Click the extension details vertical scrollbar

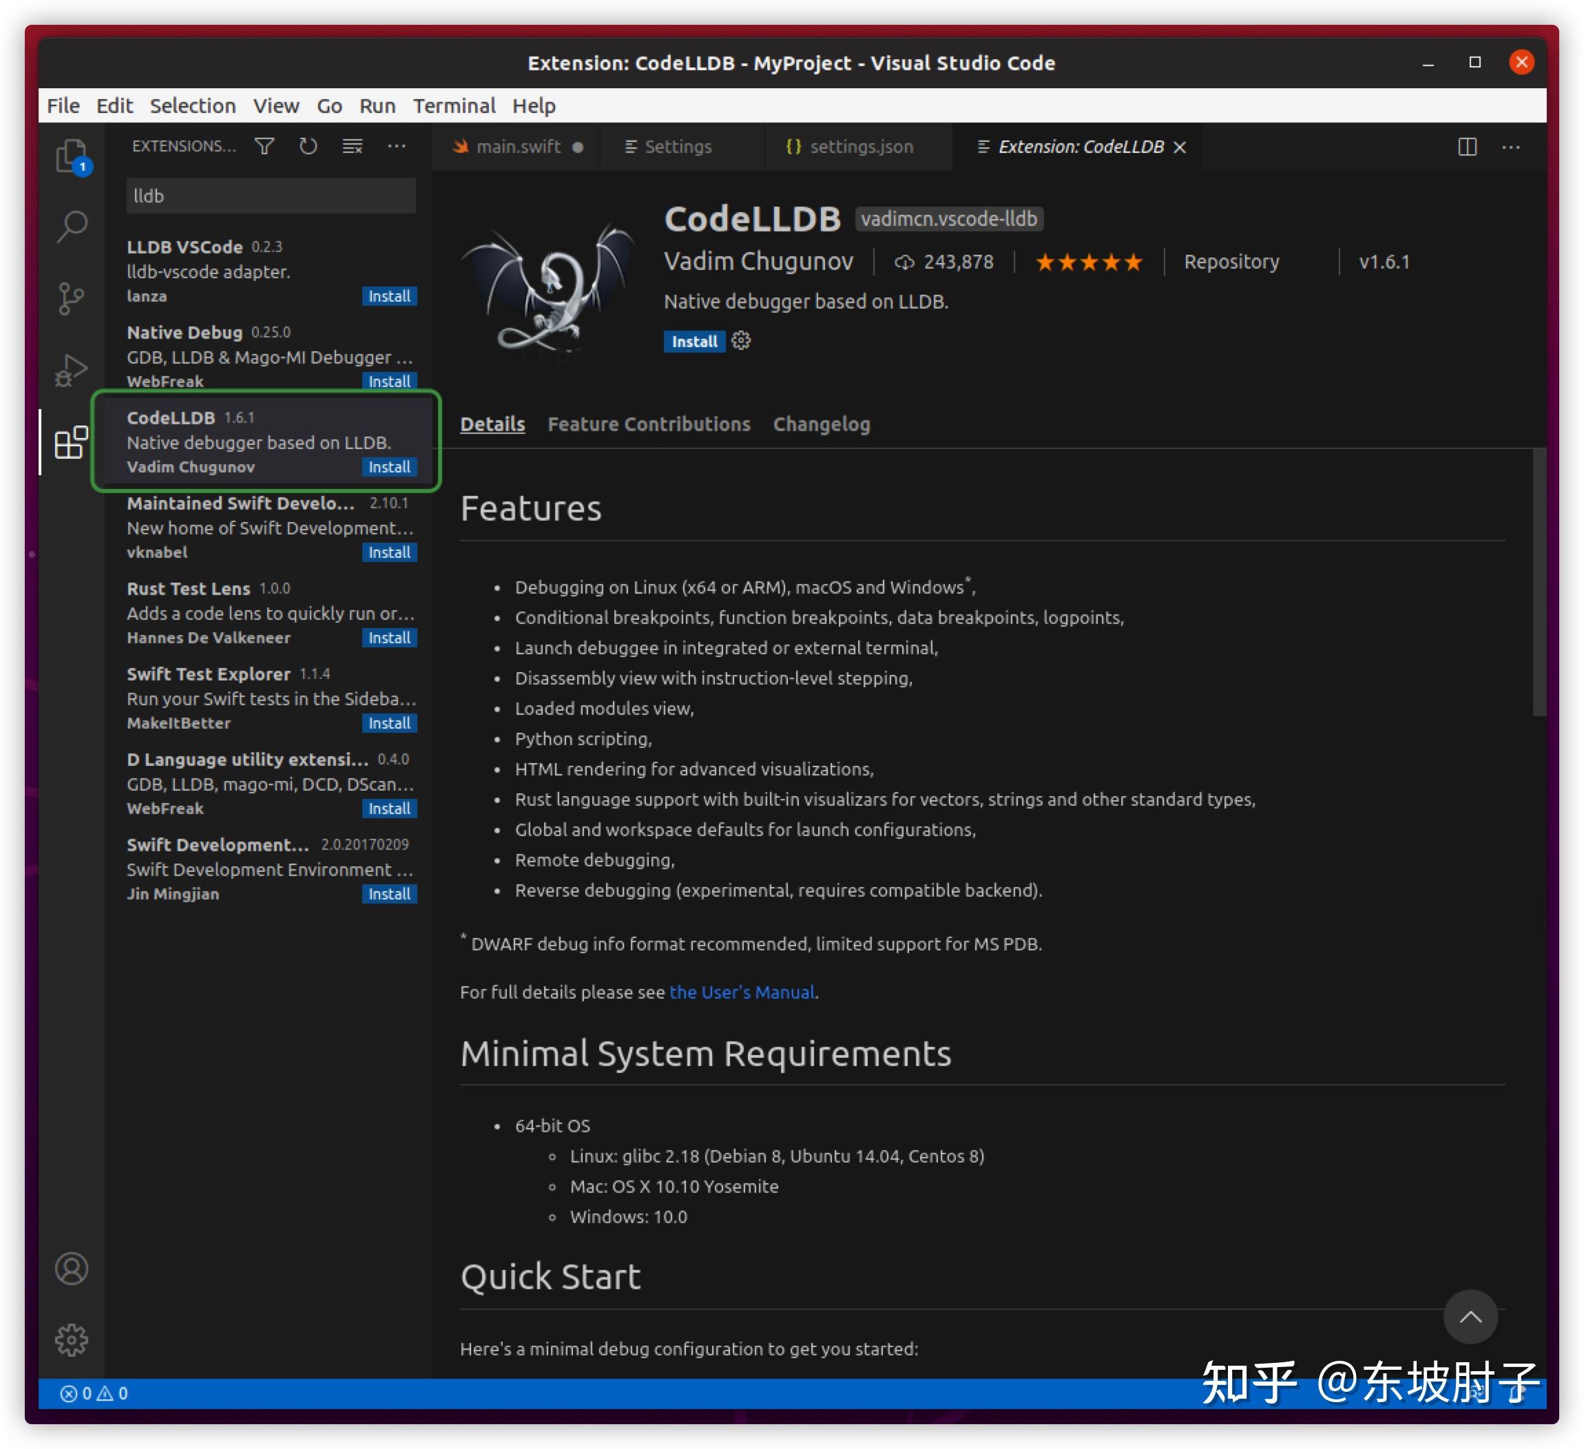coord(1539,581)
